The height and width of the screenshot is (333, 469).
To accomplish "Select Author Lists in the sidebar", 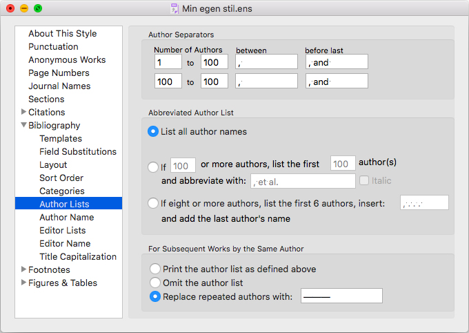I will tap(68, 203).
